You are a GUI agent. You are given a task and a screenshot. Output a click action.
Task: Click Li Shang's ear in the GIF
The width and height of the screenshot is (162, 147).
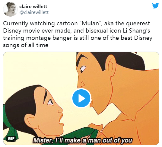coord(111,66)
